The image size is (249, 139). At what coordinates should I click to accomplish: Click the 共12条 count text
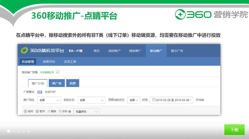(200, 100)
